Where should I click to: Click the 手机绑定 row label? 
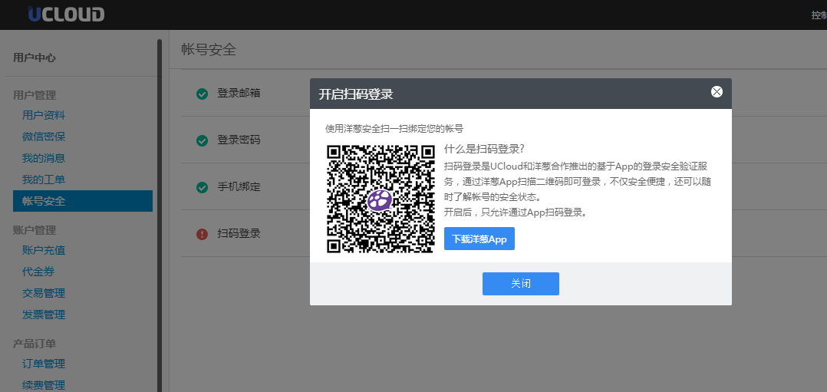(x=239, y=186)
